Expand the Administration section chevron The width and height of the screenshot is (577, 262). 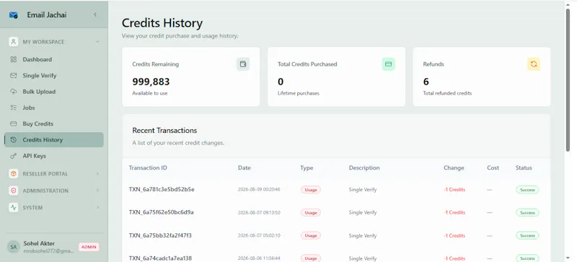point(97,191)
